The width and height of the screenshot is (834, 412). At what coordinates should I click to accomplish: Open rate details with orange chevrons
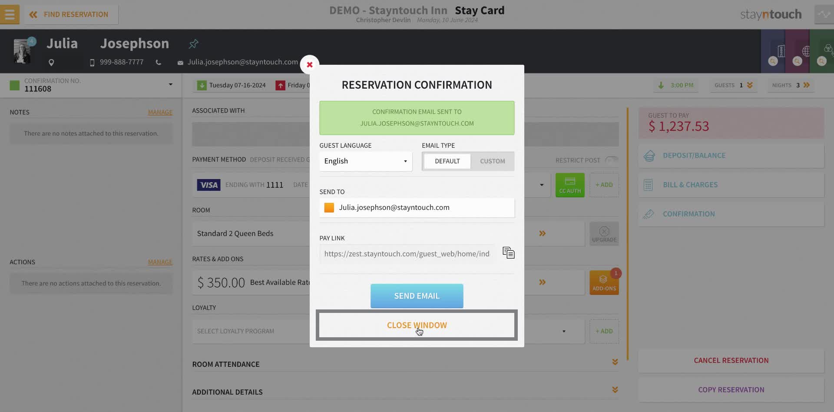[x=543, y=282]
